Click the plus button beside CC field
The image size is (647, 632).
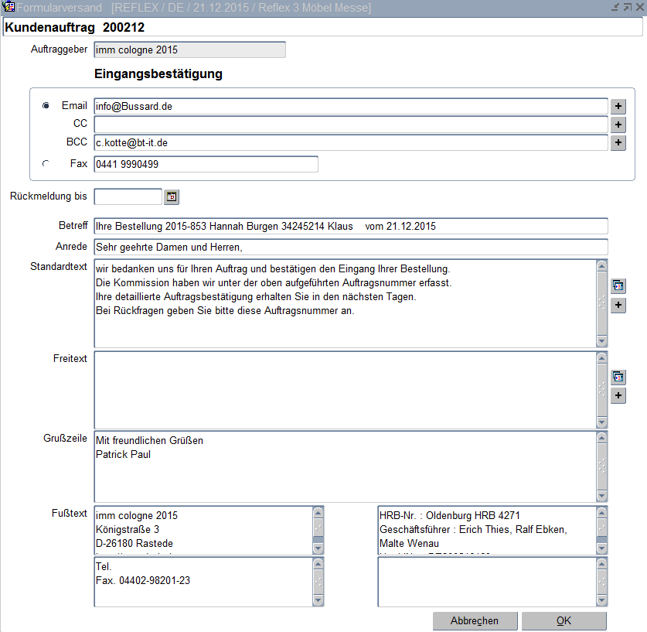pos(618,125)
